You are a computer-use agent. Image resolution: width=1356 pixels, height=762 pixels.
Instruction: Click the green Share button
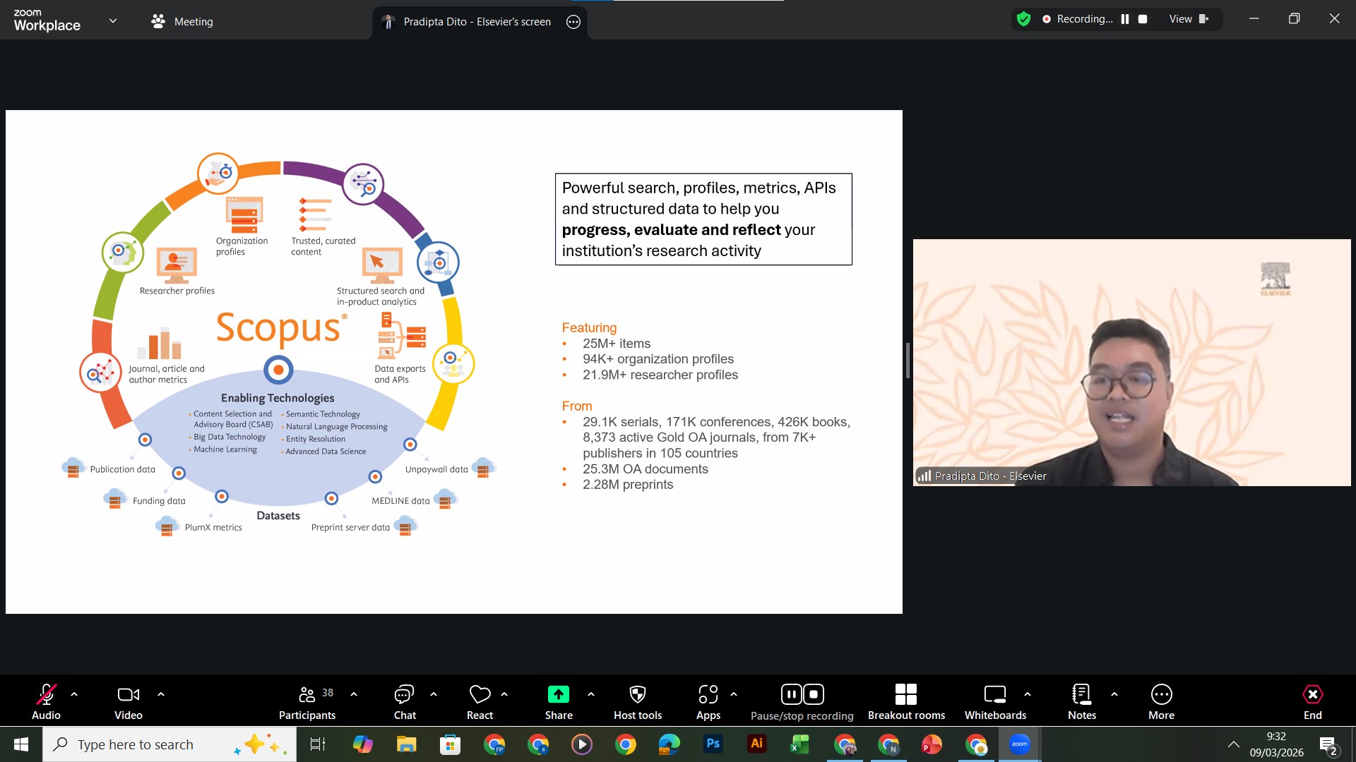[x=558, y=695]
